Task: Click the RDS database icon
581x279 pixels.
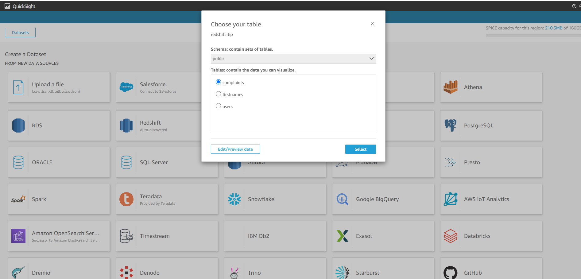Action: 18,126
